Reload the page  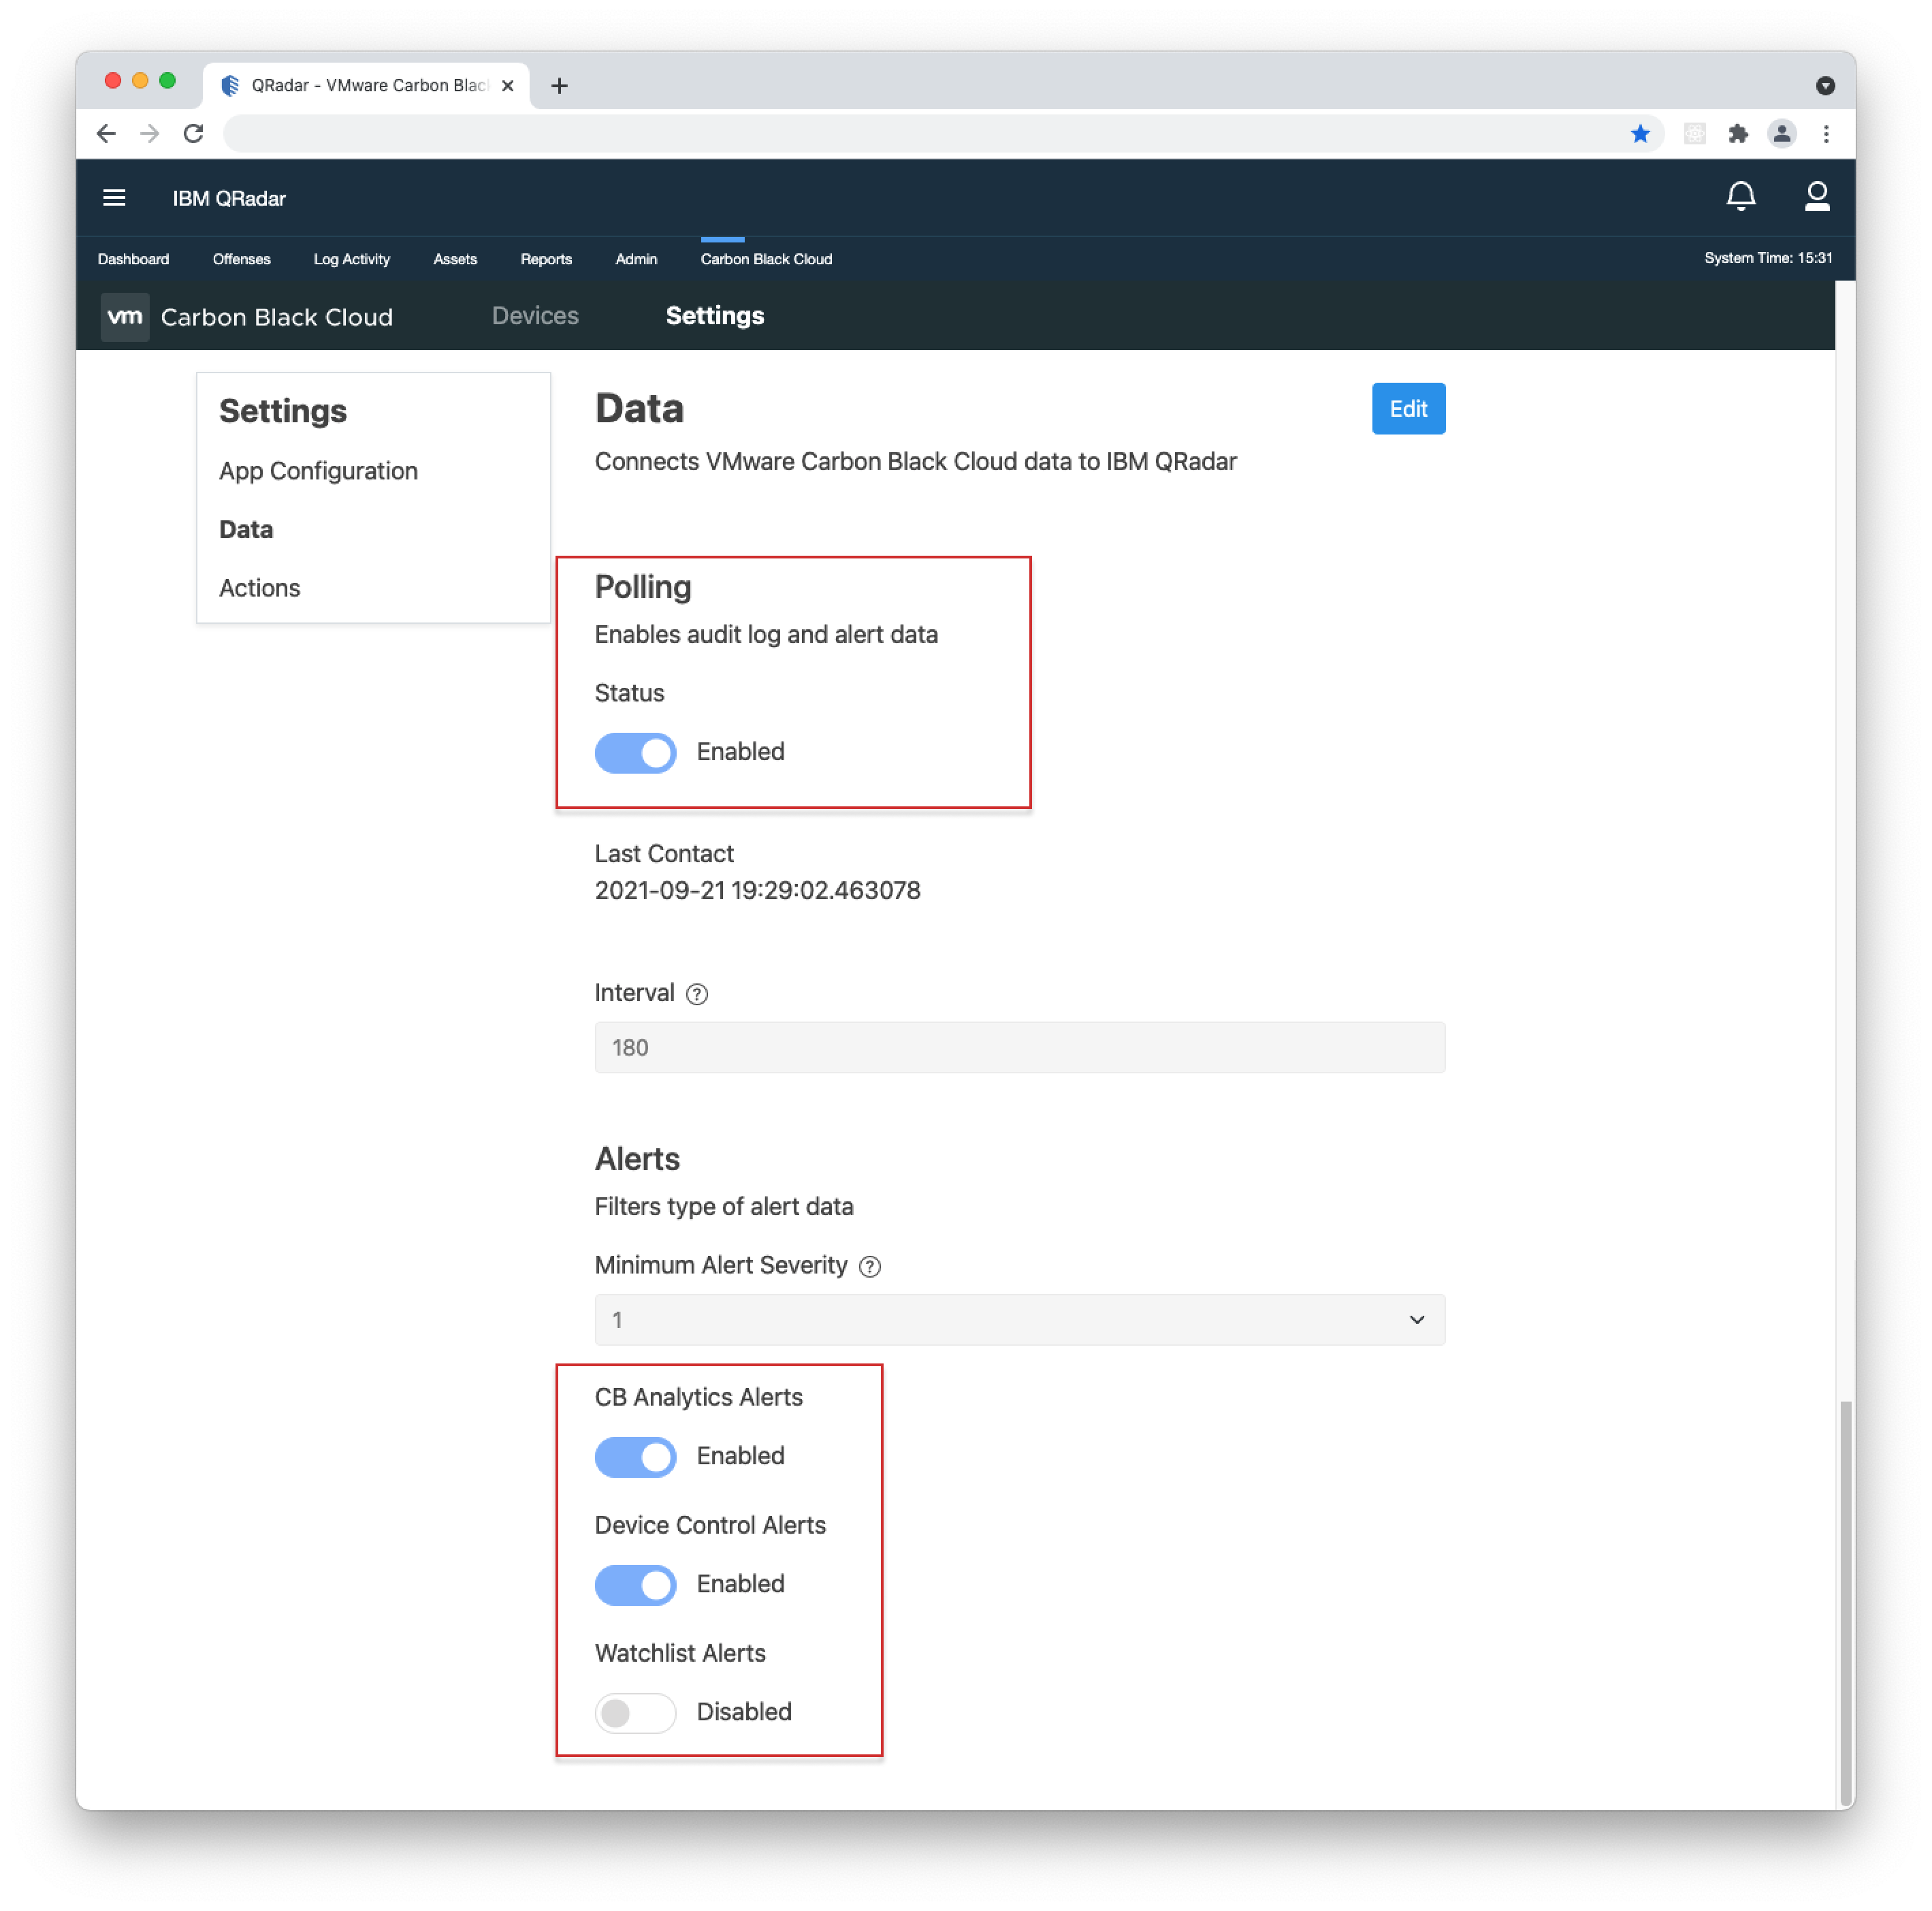tap(194, 133)
